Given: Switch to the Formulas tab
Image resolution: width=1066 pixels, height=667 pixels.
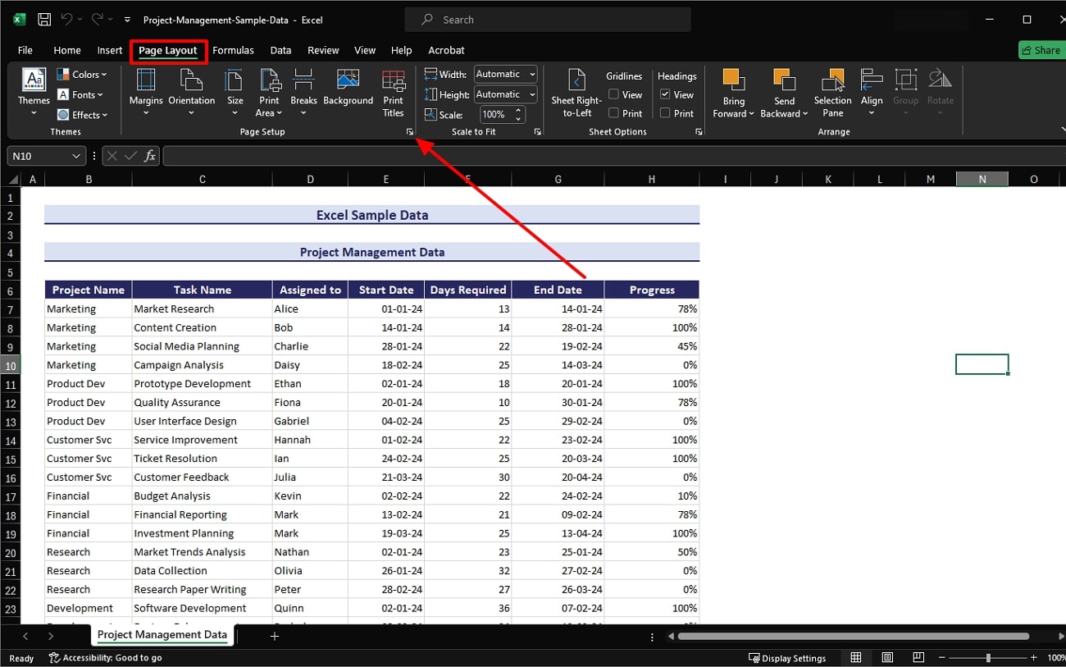Looking at the screenshot, I should (233, 50).
